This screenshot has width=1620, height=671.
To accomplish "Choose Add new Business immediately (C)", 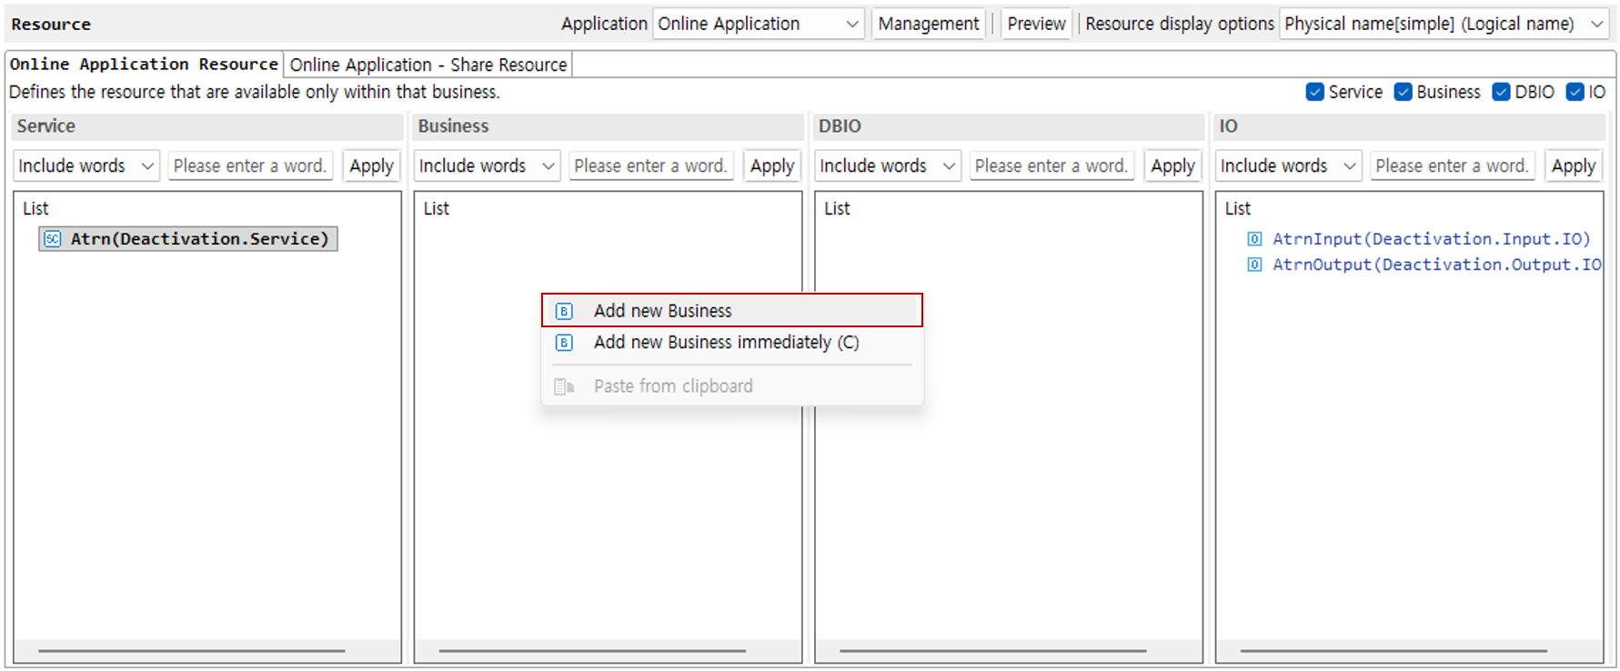I will pyautogui.click(x=726, y=343).
